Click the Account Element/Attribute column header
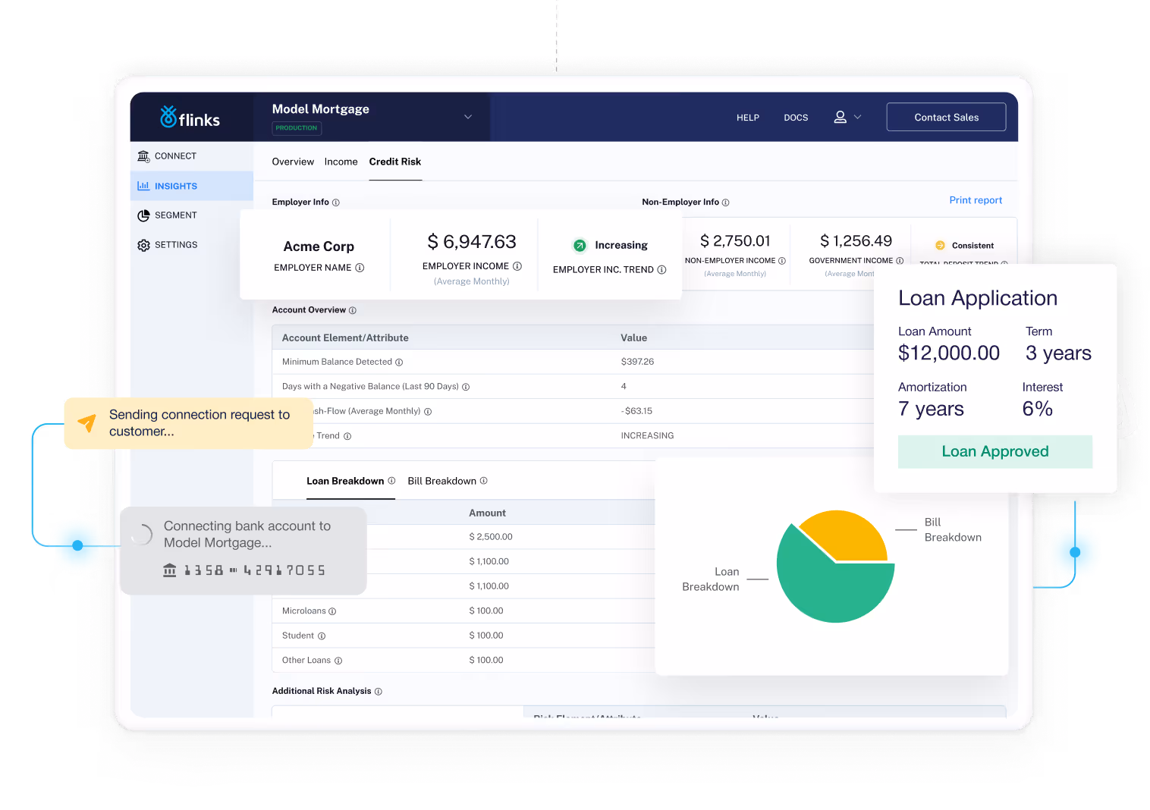Screen dimensions: 1150x810 345,338
